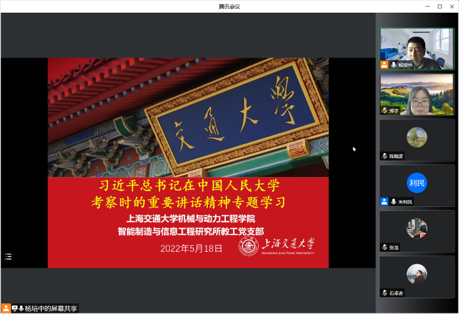Image resolution: width=459 pixels, height=314 pixels.
Task: Click the 杨培中的屏幕共享 label text
Action: [x=51, y=309]
